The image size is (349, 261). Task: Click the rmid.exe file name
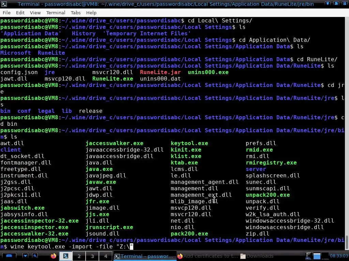(x=259, y=150)
